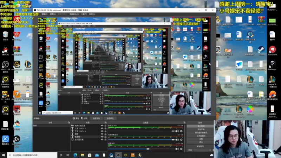Image resolution: width=281 pixels, height=158 pixels.
Task: Select the Phasmophobia desktop shortcut
Action: coord(272,66)
